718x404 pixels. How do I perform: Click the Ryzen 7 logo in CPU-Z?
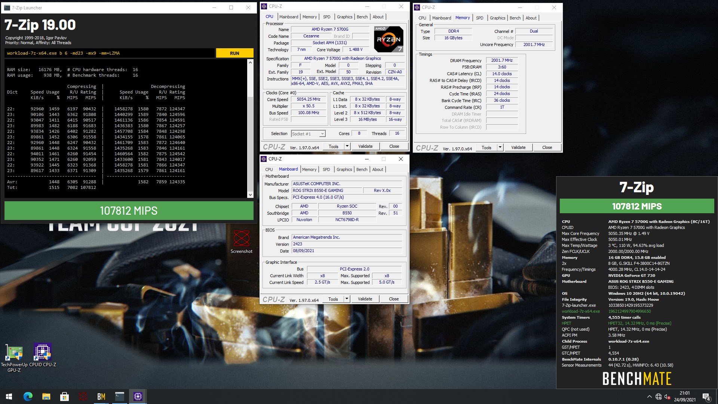pyautogui.click(x=389, y=39)
